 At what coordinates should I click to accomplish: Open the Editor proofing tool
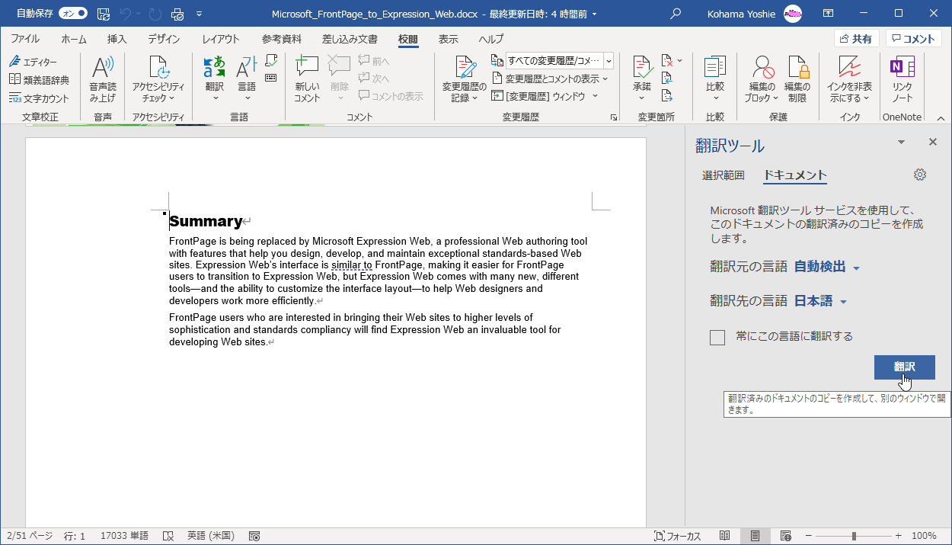(x=34, y=62)
